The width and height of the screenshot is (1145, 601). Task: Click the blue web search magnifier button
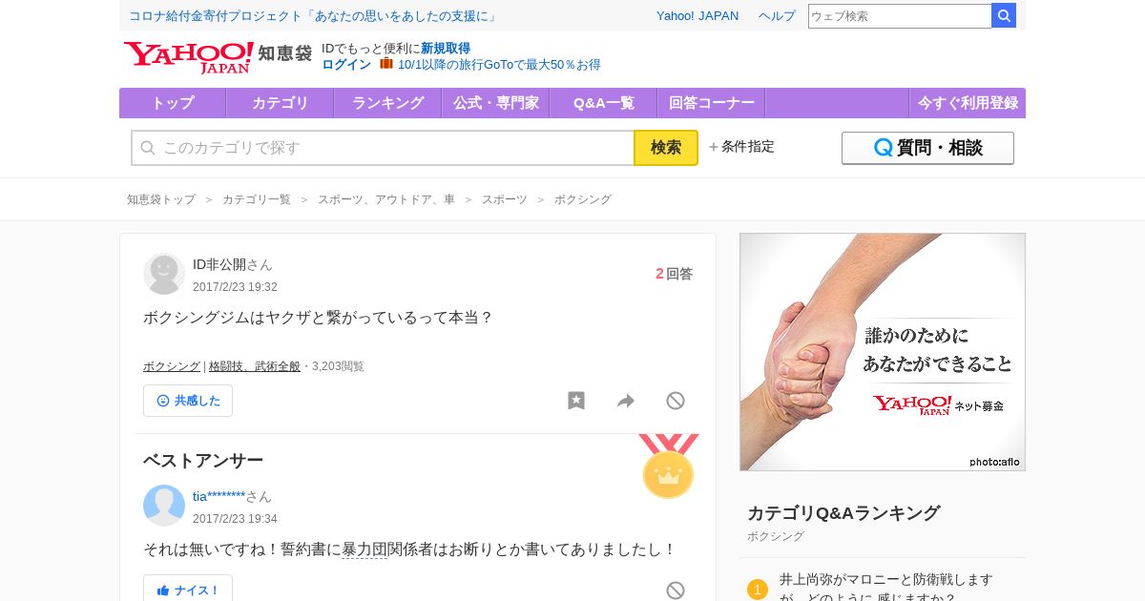[1004, 16]
